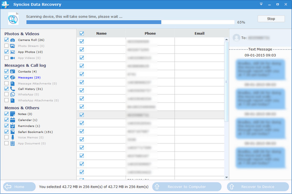
Task: Select Camera Roll (26) category
Action: (x=31, y=40)
